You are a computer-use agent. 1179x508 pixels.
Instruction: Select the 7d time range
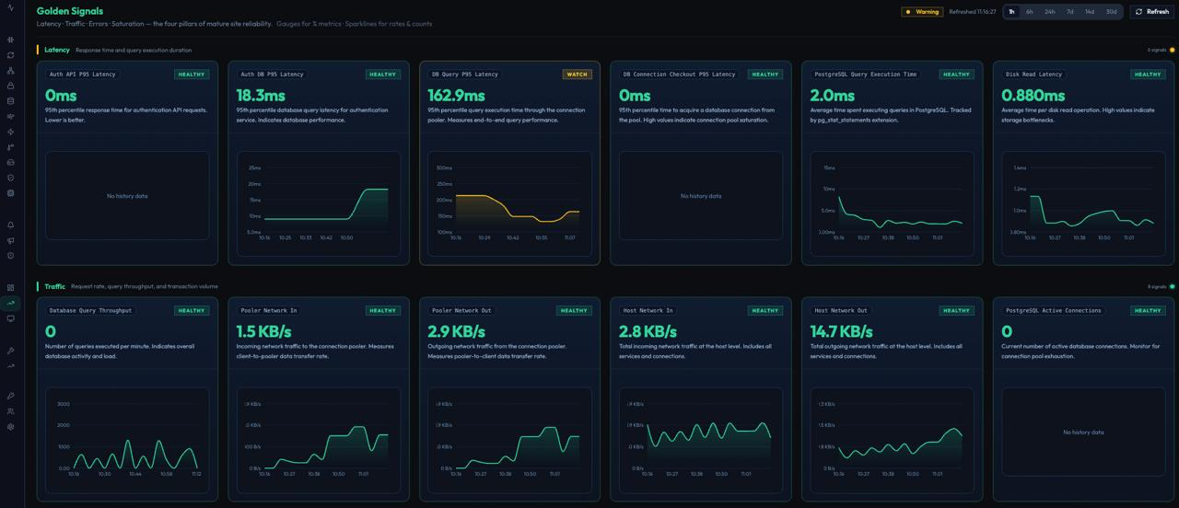[x=1070, y=12]
